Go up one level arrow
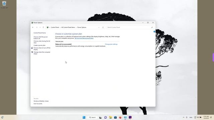This screenshot has height=120, width=214. click(x=43, y=27)
